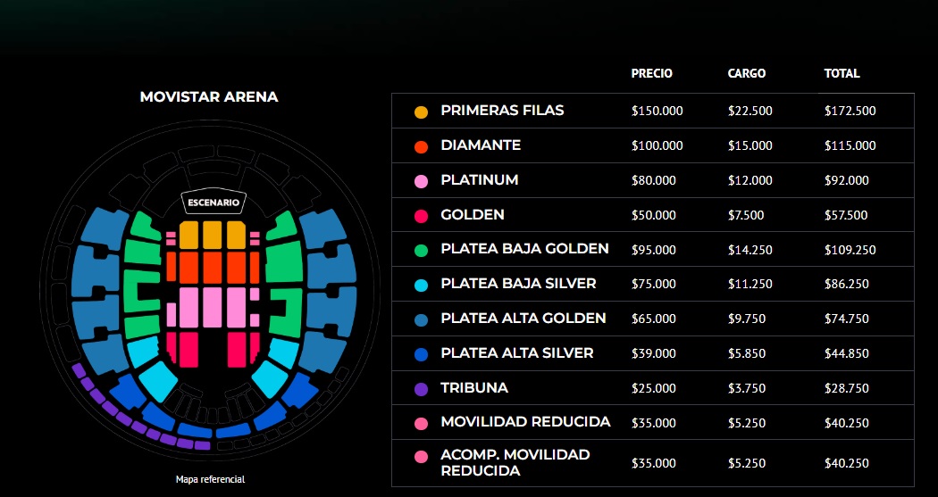The width and height of the screenshot is (938, 497).
Task: Click the Movistar Arena heading
Action: click(209, 96)
